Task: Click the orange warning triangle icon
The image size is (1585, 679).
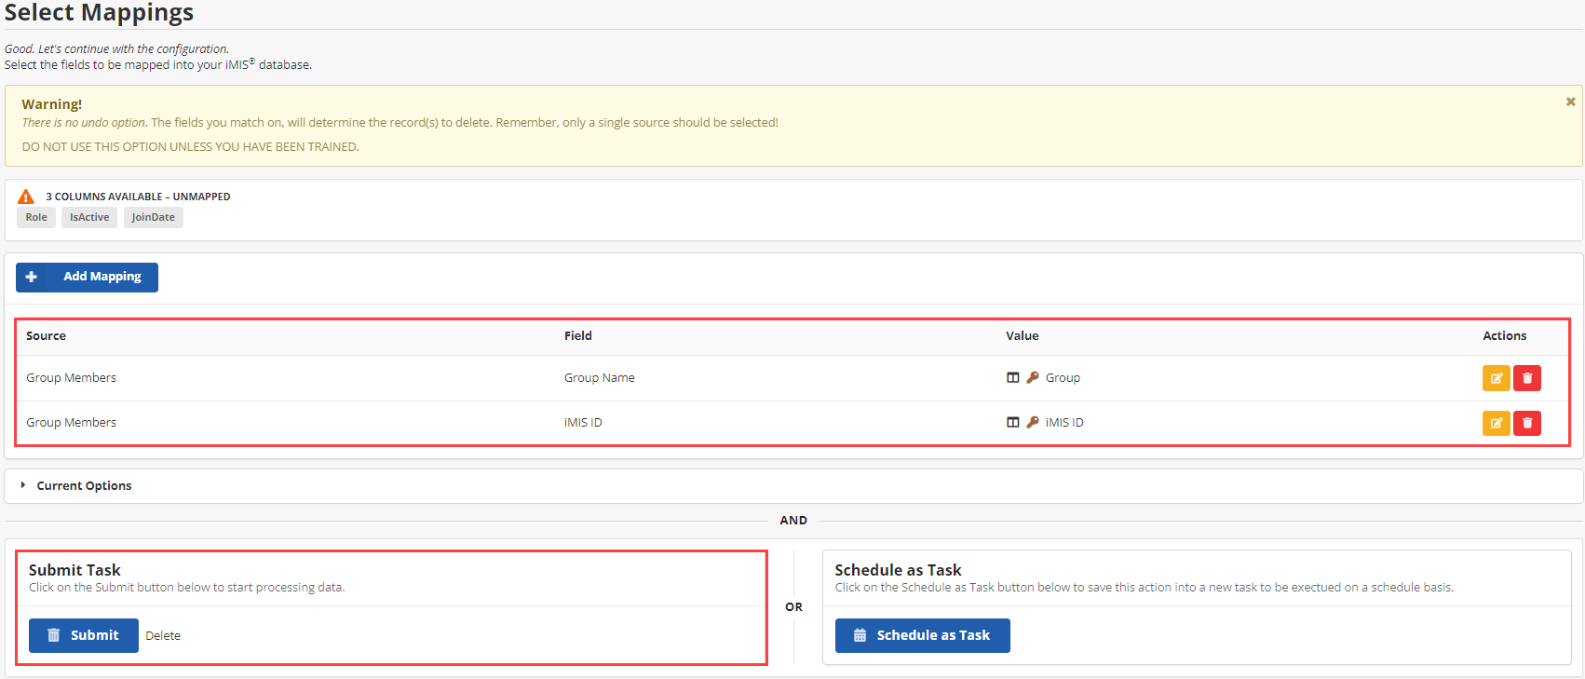Action: (26, 197)
